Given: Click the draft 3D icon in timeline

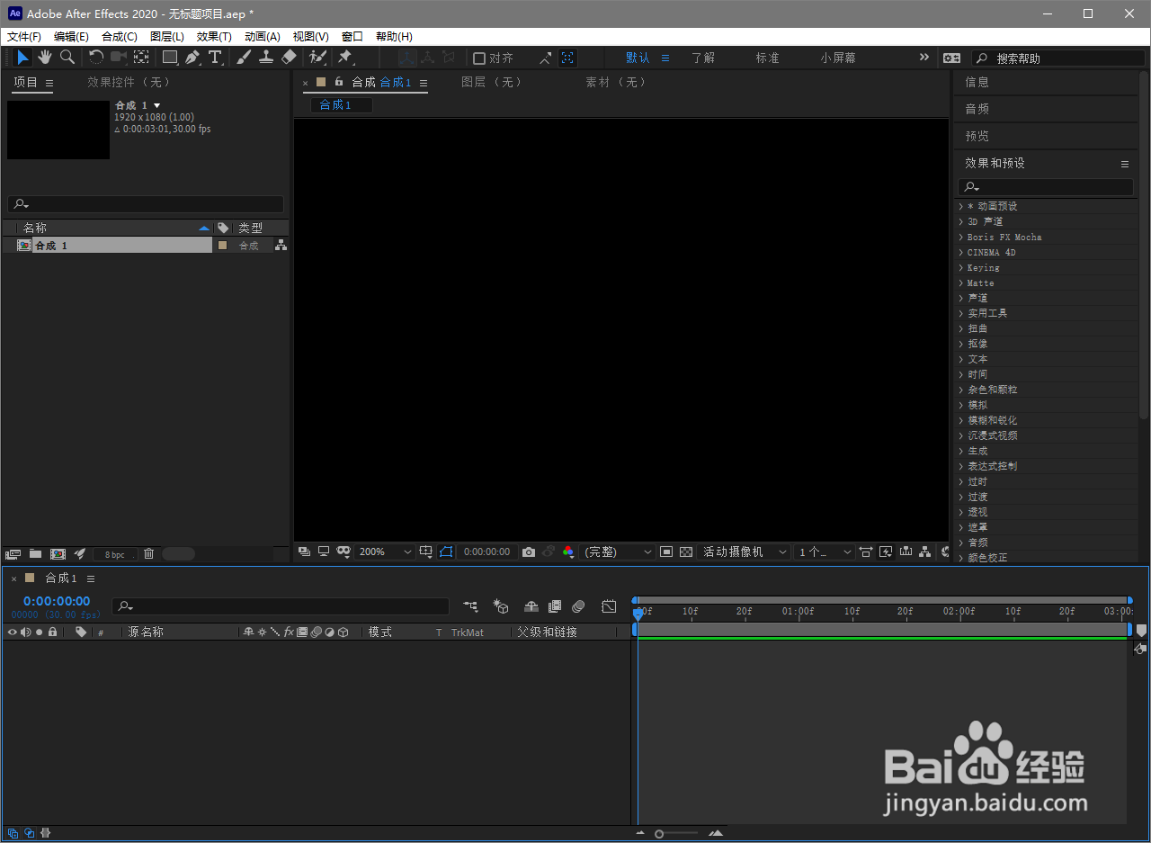Looking at the screenshot, I should click(502, 607).
